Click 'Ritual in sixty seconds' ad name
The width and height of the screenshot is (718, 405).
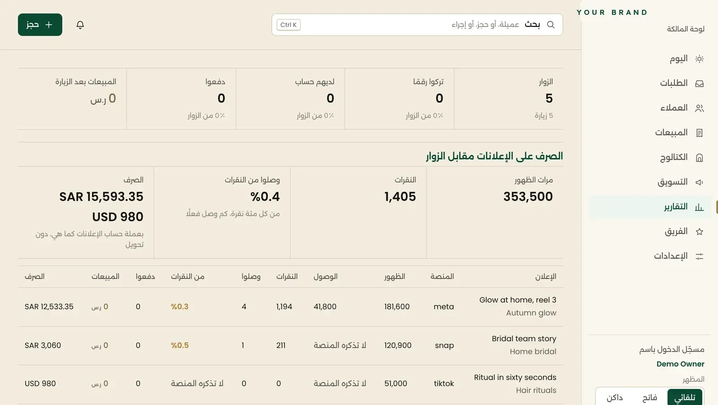515,377
